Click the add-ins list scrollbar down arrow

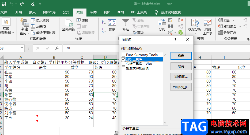click(165, 123)
